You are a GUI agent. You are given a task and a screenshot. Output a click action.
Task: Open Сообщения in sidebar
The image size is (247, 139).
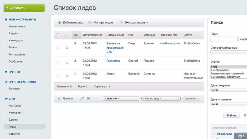coord(16,62)
